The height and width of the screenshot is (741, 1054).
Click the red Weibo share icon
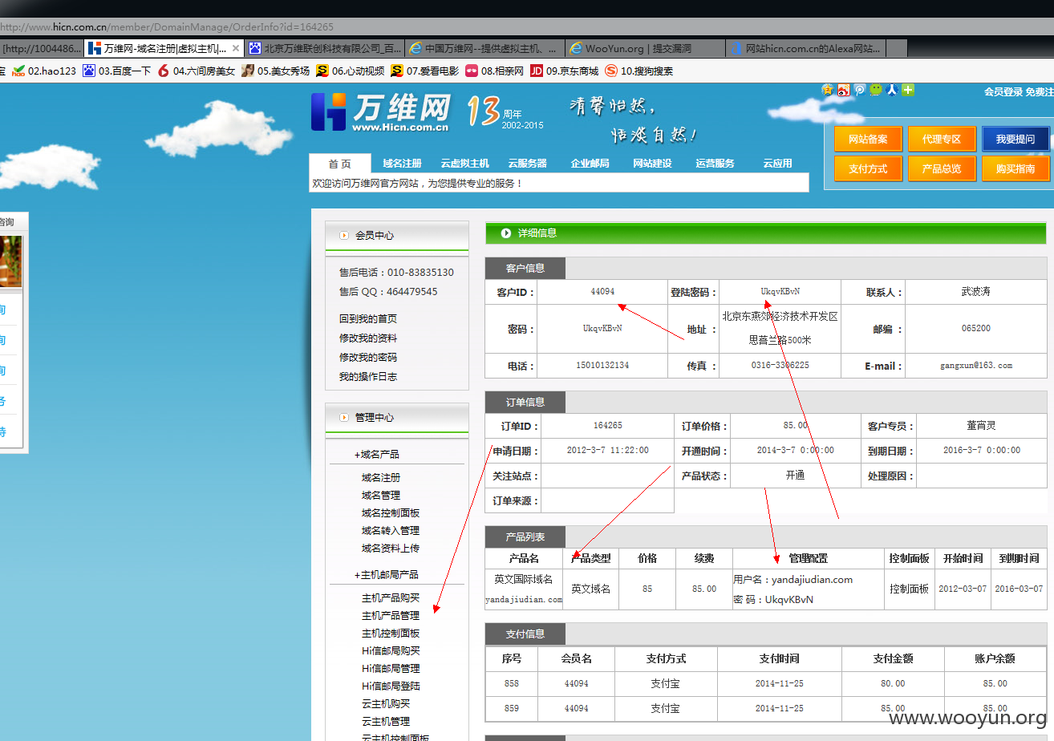tap(844, 90)
